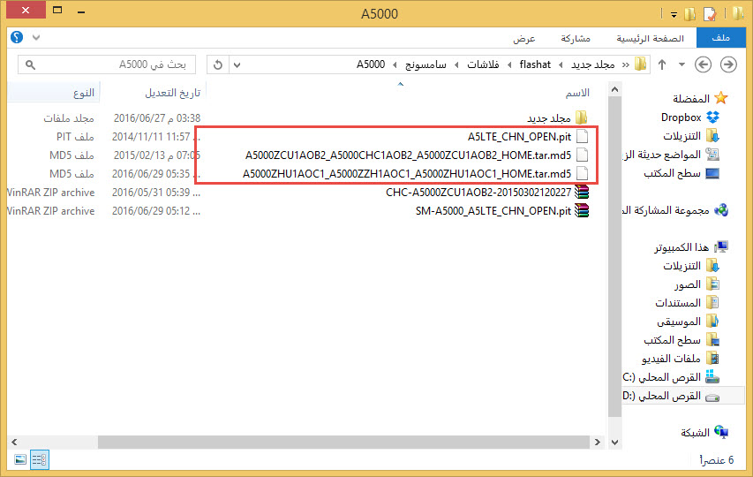Sort by تاريخ التعديل column header
Screen dimensions: 753x477
172,93
